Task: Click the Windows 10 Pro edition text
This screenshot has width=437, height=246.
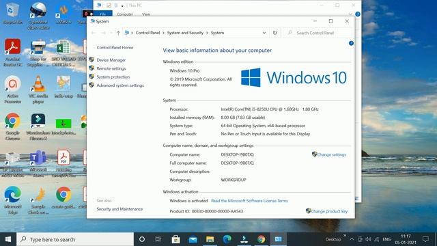Action: (184, 71)
